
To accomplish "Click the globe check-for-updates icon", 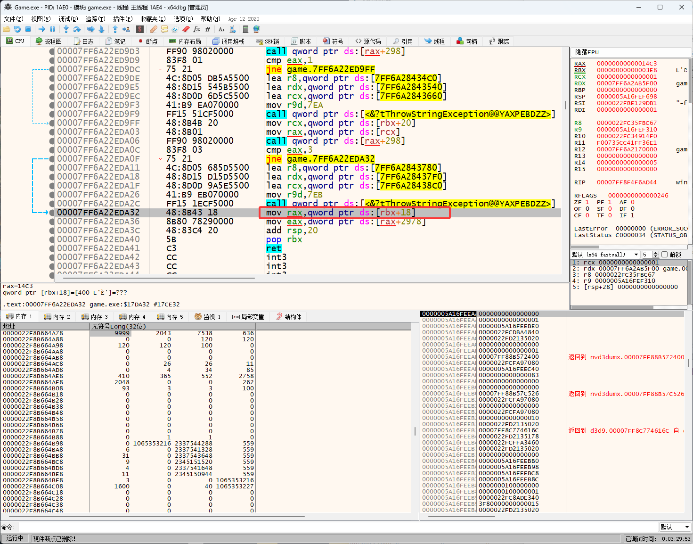I will click(257, 29).
